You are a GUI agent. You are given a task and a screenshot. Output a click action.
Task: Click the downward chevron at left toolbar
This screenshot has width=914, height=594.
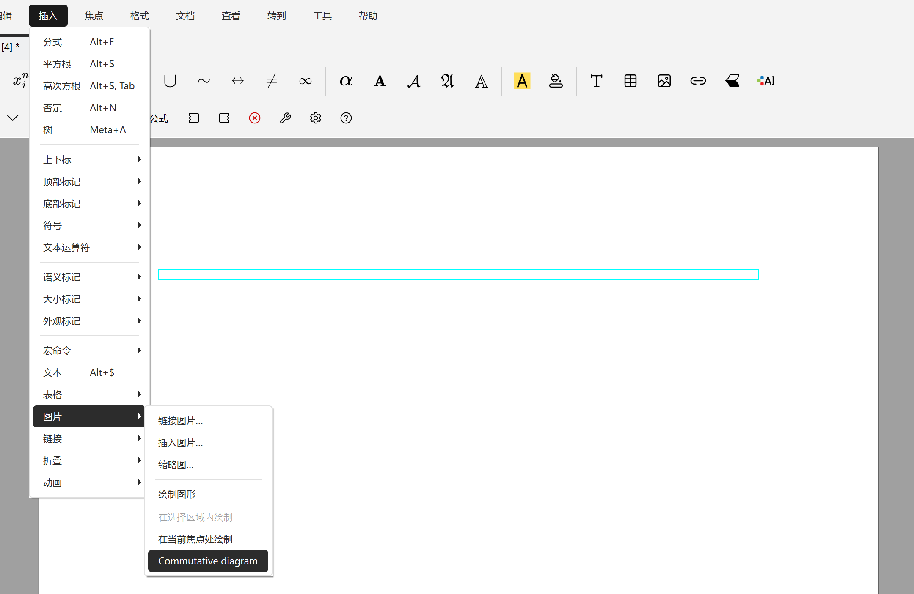click(13, 118)
